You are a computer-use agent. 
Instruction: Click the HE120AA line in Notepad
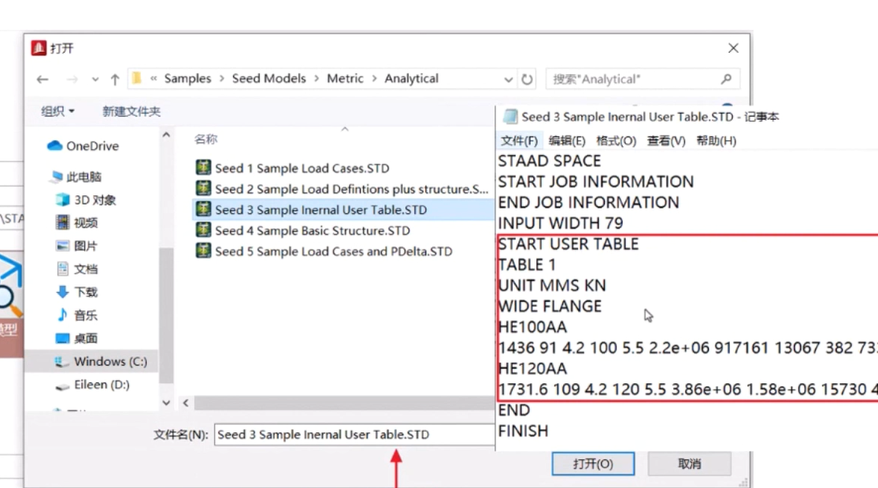click(532, 369)
